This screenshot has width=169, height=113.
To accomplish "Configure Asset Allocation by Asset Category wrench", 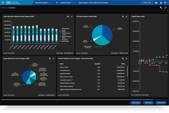I will 50,58.
